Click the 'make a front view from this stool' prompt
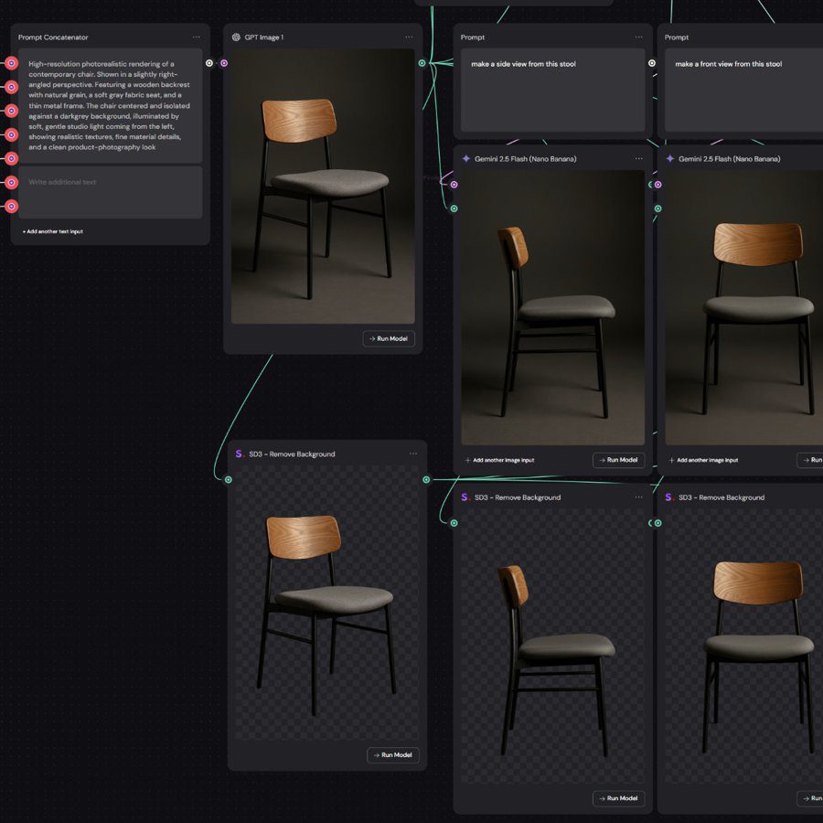 (743, 90)
